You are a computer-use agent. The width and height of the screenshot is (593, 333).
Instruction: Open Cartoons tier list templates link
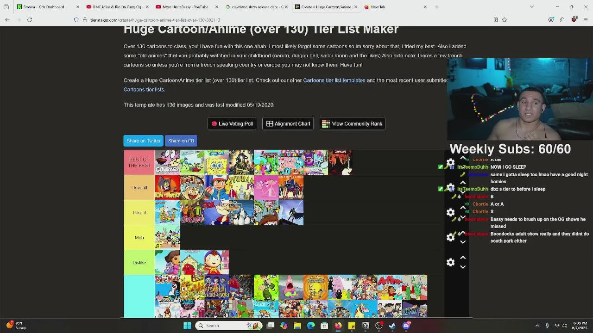click(334, 80)
